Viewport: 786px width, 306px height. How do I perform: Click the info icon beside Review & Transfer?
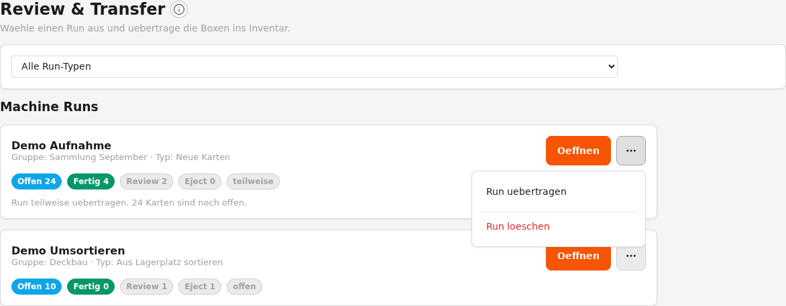179,9
